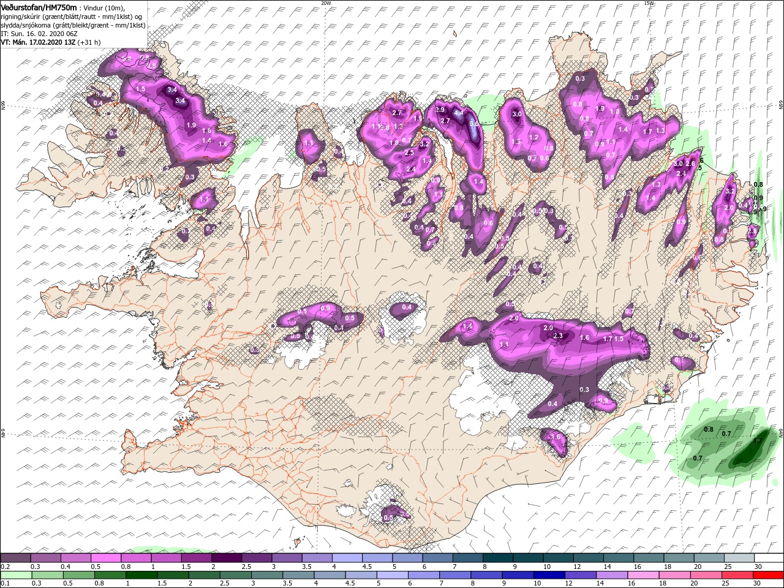Click the 'slydda/snjókoma' legend description line
The width and height of the screenshot is (784, 588).
click(73, 25)
